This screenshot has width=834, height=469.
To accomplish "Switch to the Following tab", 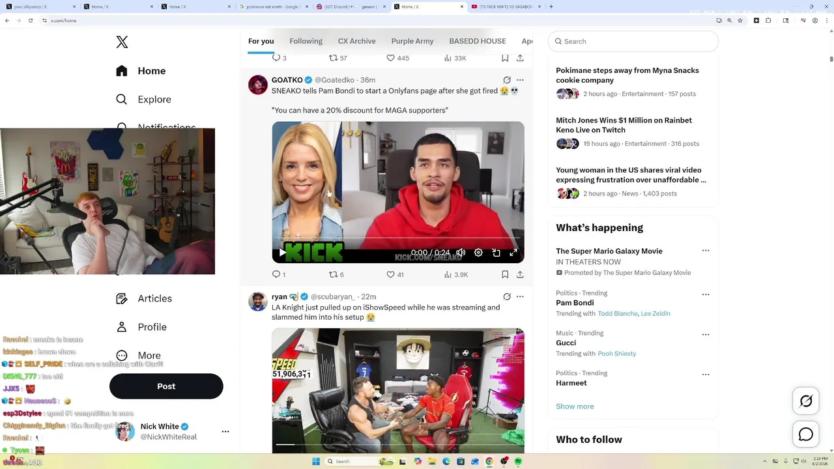I will click(x=306, y=41).
